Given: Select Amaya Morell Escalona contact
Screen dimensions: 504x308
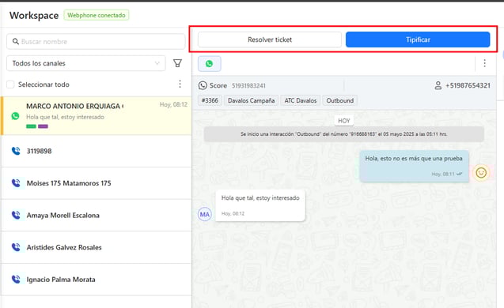Looking at the screenshot, I should click(96, 215).
